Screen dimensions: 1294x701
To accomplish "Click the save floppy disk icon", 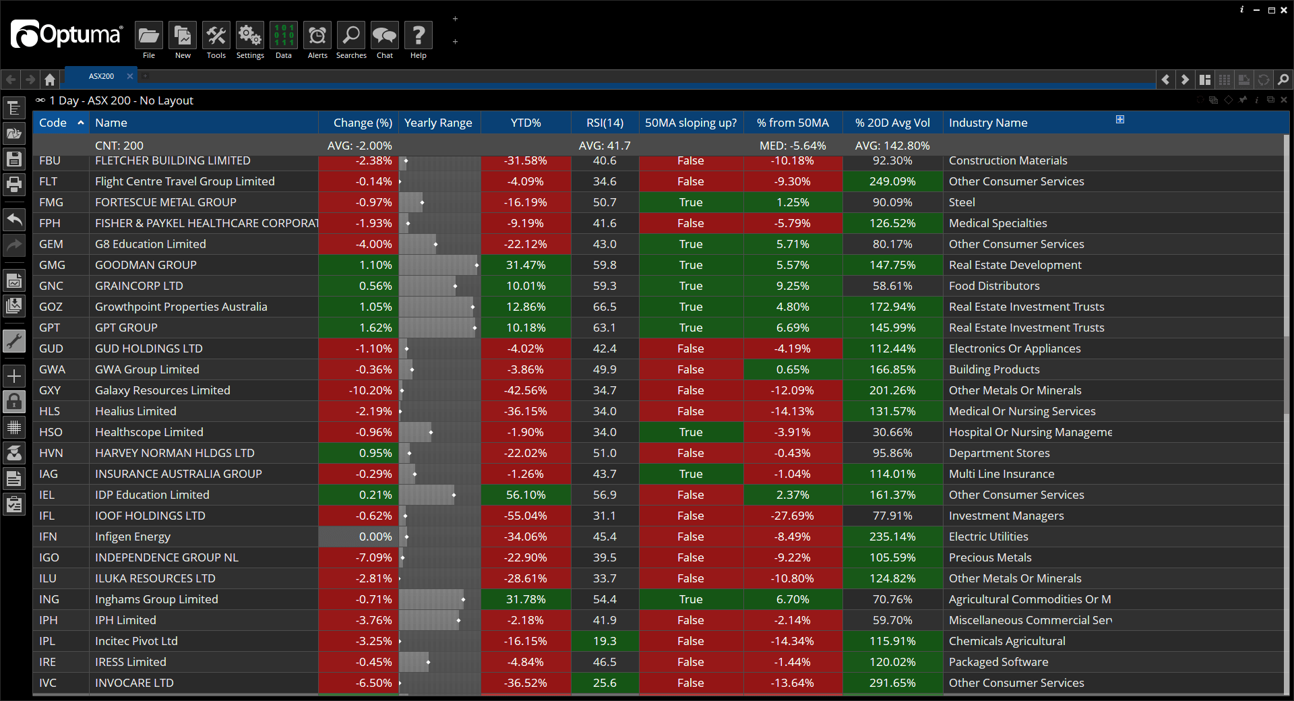I will pyautogui.click(x=14, y=159).
